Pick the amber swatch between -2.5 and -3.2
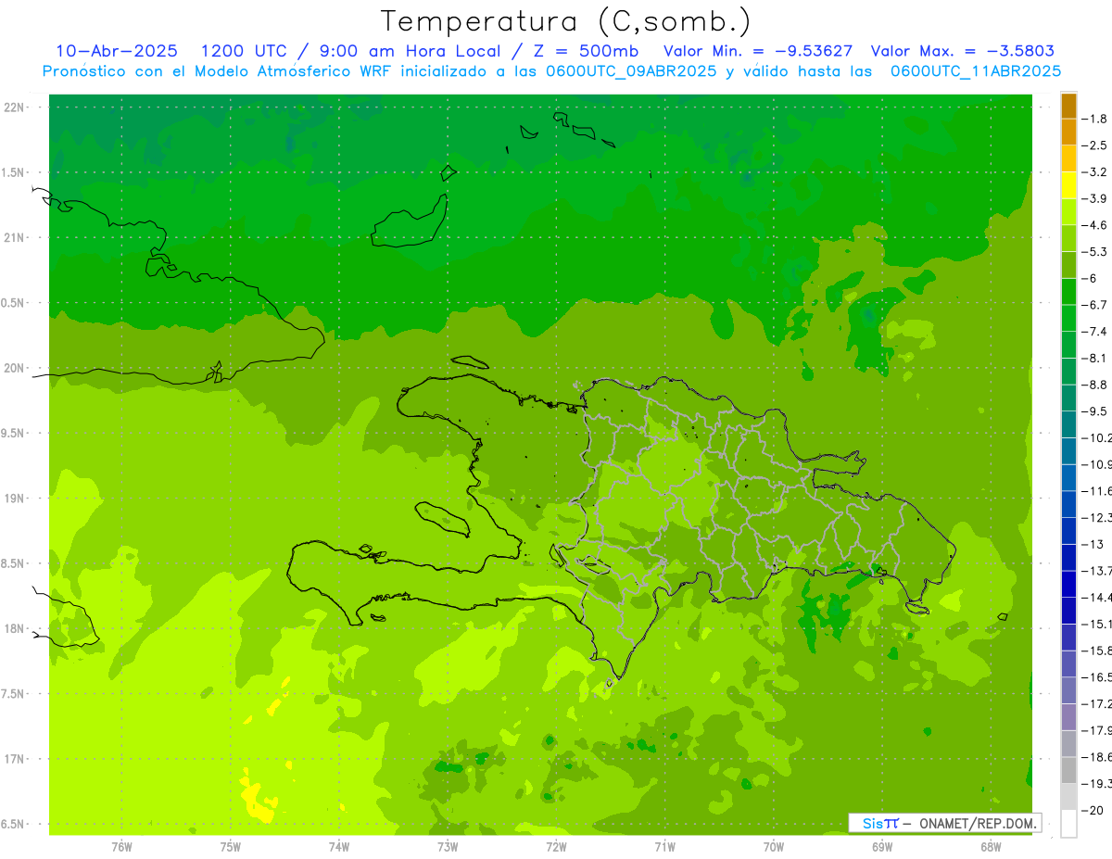Image resolution: width=1112 pixels, height=859 pixels. [x=1068, y=158]
